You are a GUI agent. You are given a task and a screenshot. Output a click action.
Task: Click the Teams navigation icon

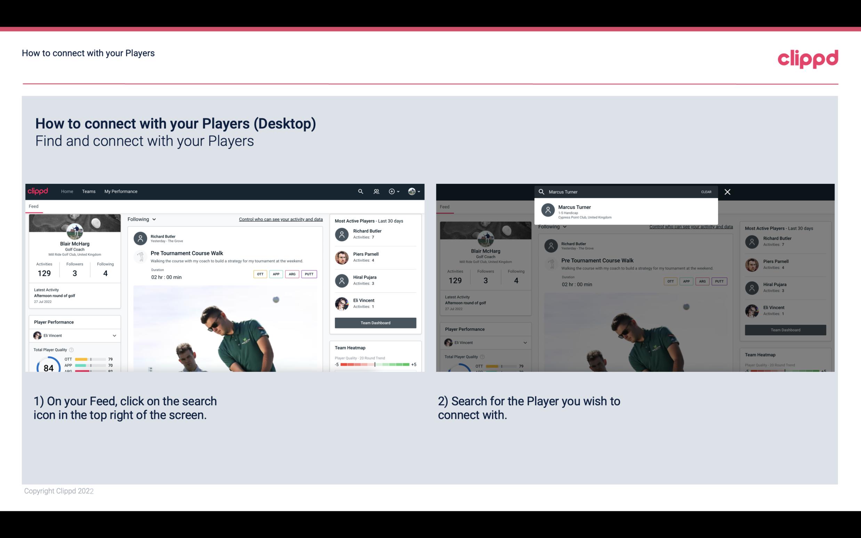89,191
